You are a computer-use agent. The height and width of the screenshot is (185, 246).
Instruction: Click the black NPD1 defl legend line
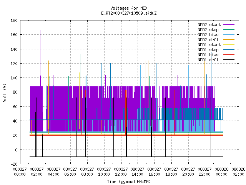229,60
